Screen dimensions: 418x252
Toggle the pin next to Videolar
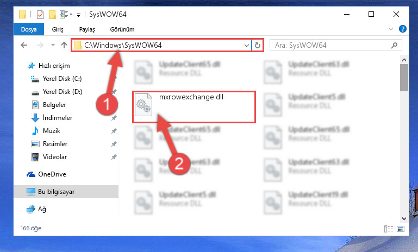click(x=114, y=157)
